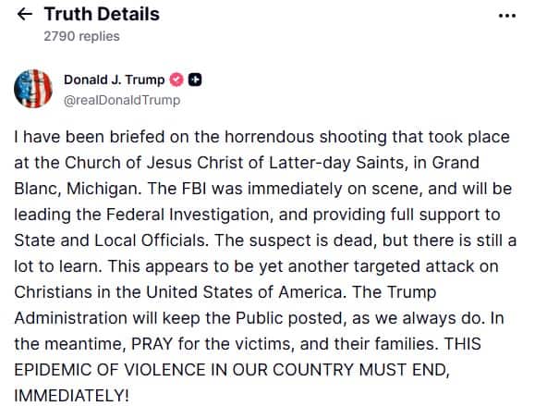Go back using the left arrow
535x406 pixels.
25,15
